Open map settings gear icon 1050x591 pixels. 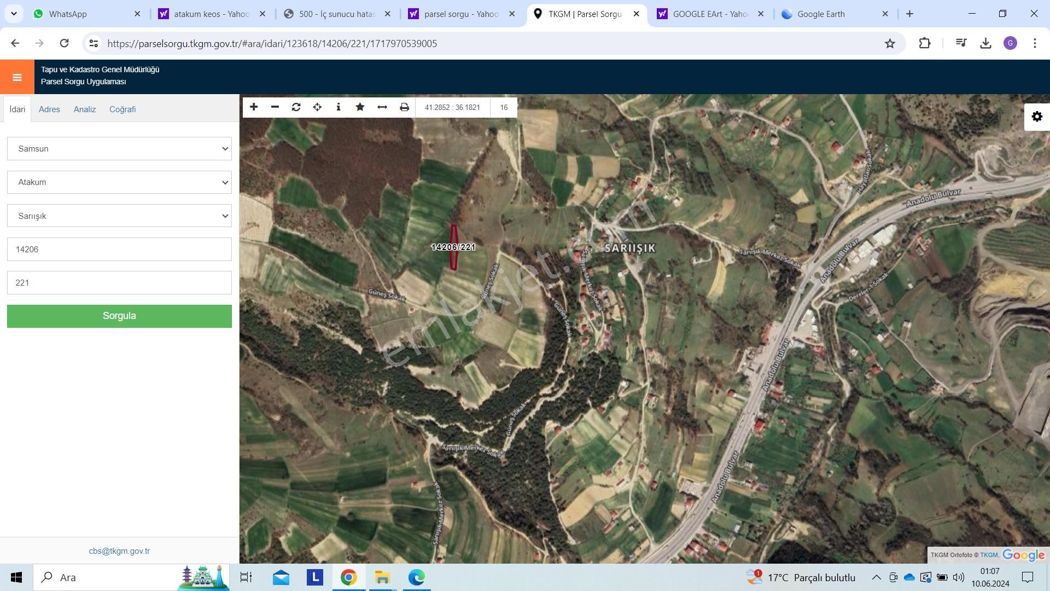pyautogui.click(x=1037, y=117)
